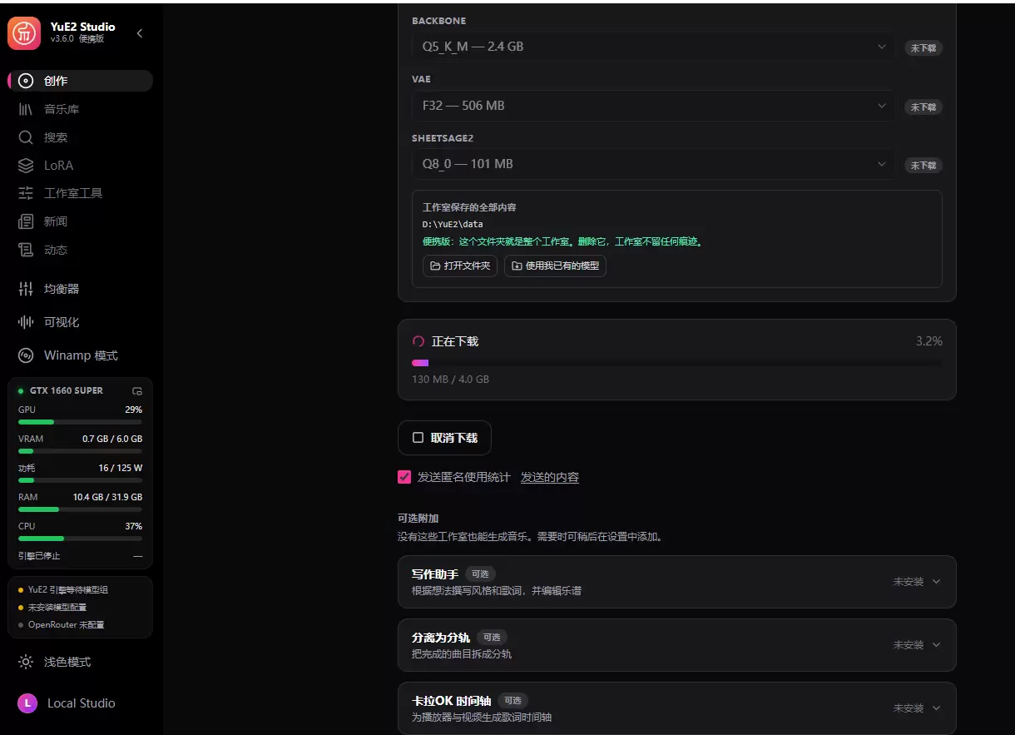Click the 工作室工具 sliders icon
The width and height of the screenshot is (1015, 735).
coord(26,193)
